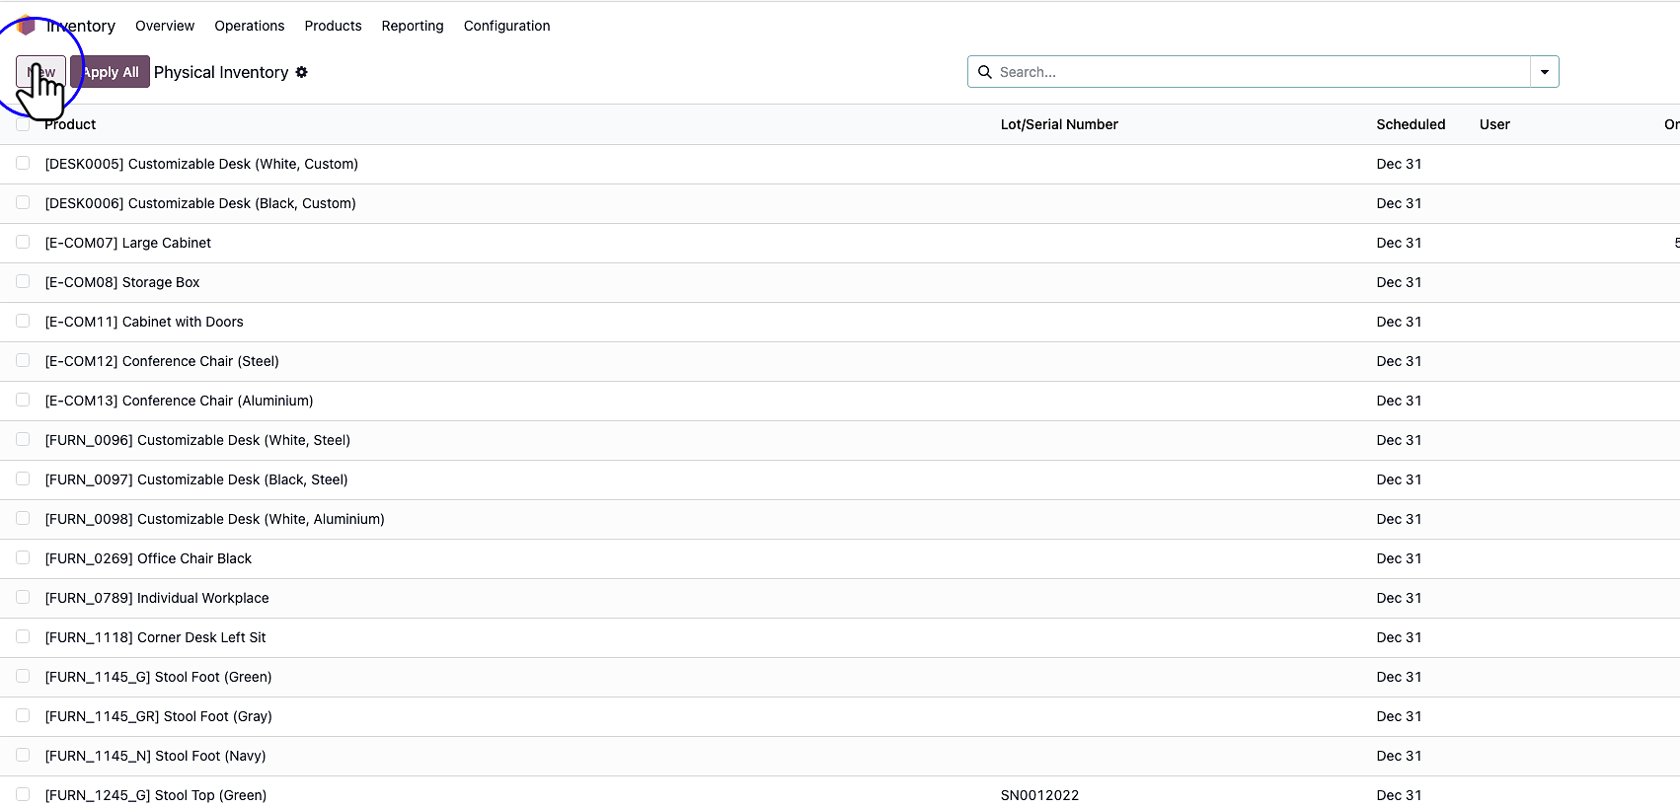Check the box for FURN_0098 Customizable Desk (White, Aluminium)
Image resolution: width=1680 pixels, height=808 pixels.
23,519
